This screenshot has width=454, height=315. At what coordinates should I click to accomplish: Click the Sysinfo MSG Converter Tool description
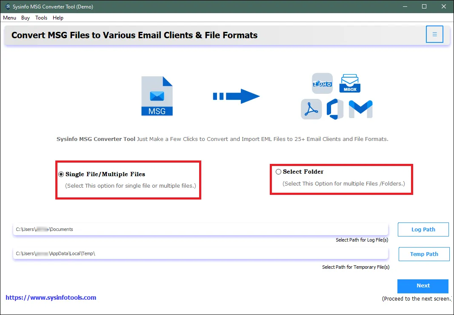(x=223, y=139)
